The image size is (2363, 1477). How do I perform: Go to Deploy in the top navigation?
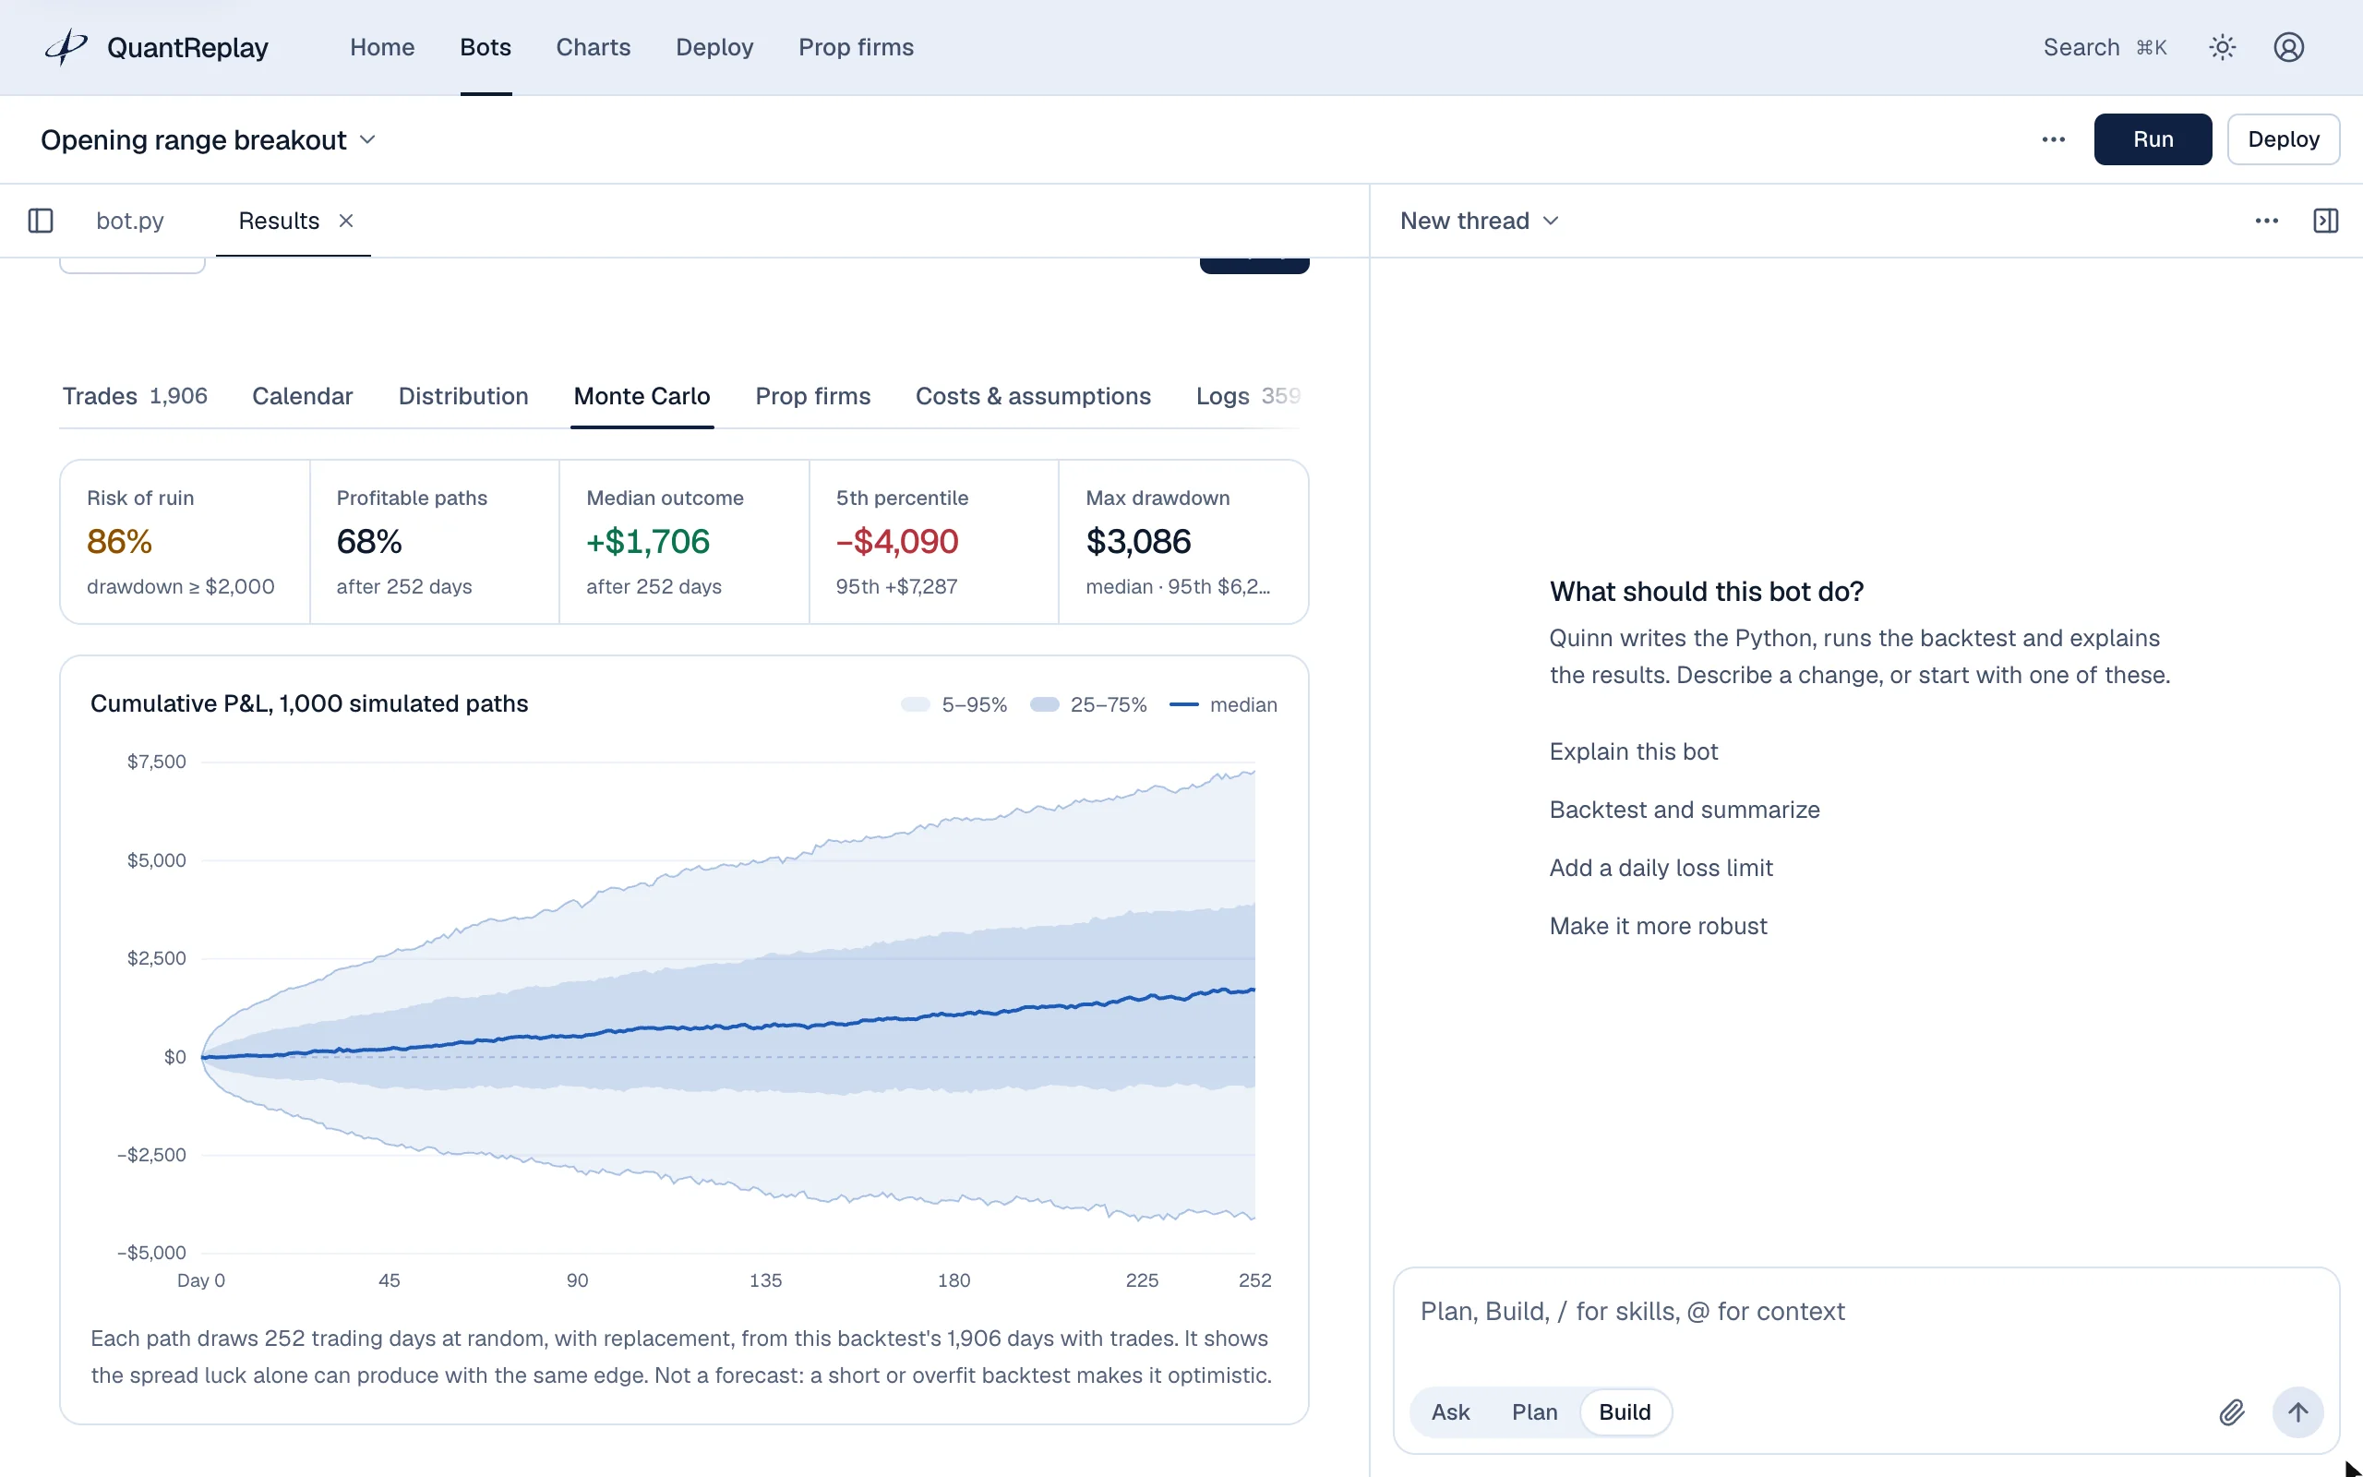click(714, 47)
